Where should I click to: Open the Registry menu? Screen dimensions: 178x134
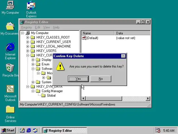pyautogui.click(x=26, y=27)
